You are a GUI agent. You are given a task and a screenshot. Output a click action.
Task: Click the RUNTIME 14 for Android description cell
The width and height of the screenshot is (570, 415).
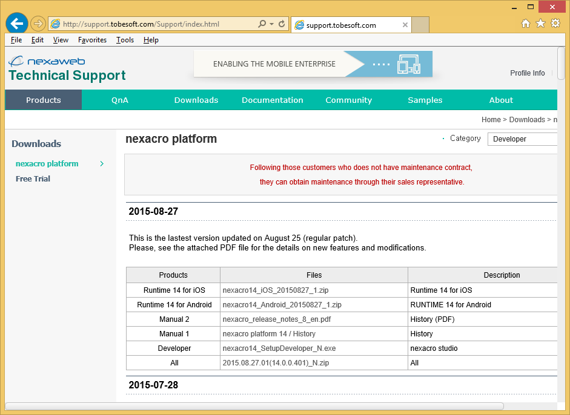pos(483,305)
